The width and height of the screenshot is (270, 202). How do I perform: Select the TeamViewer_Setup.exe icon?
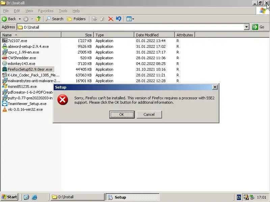(5, 104)
